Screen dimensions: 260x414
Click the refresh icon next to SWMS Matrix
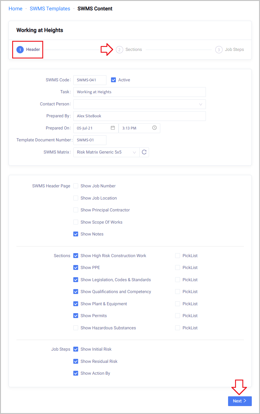coord(144,152)
